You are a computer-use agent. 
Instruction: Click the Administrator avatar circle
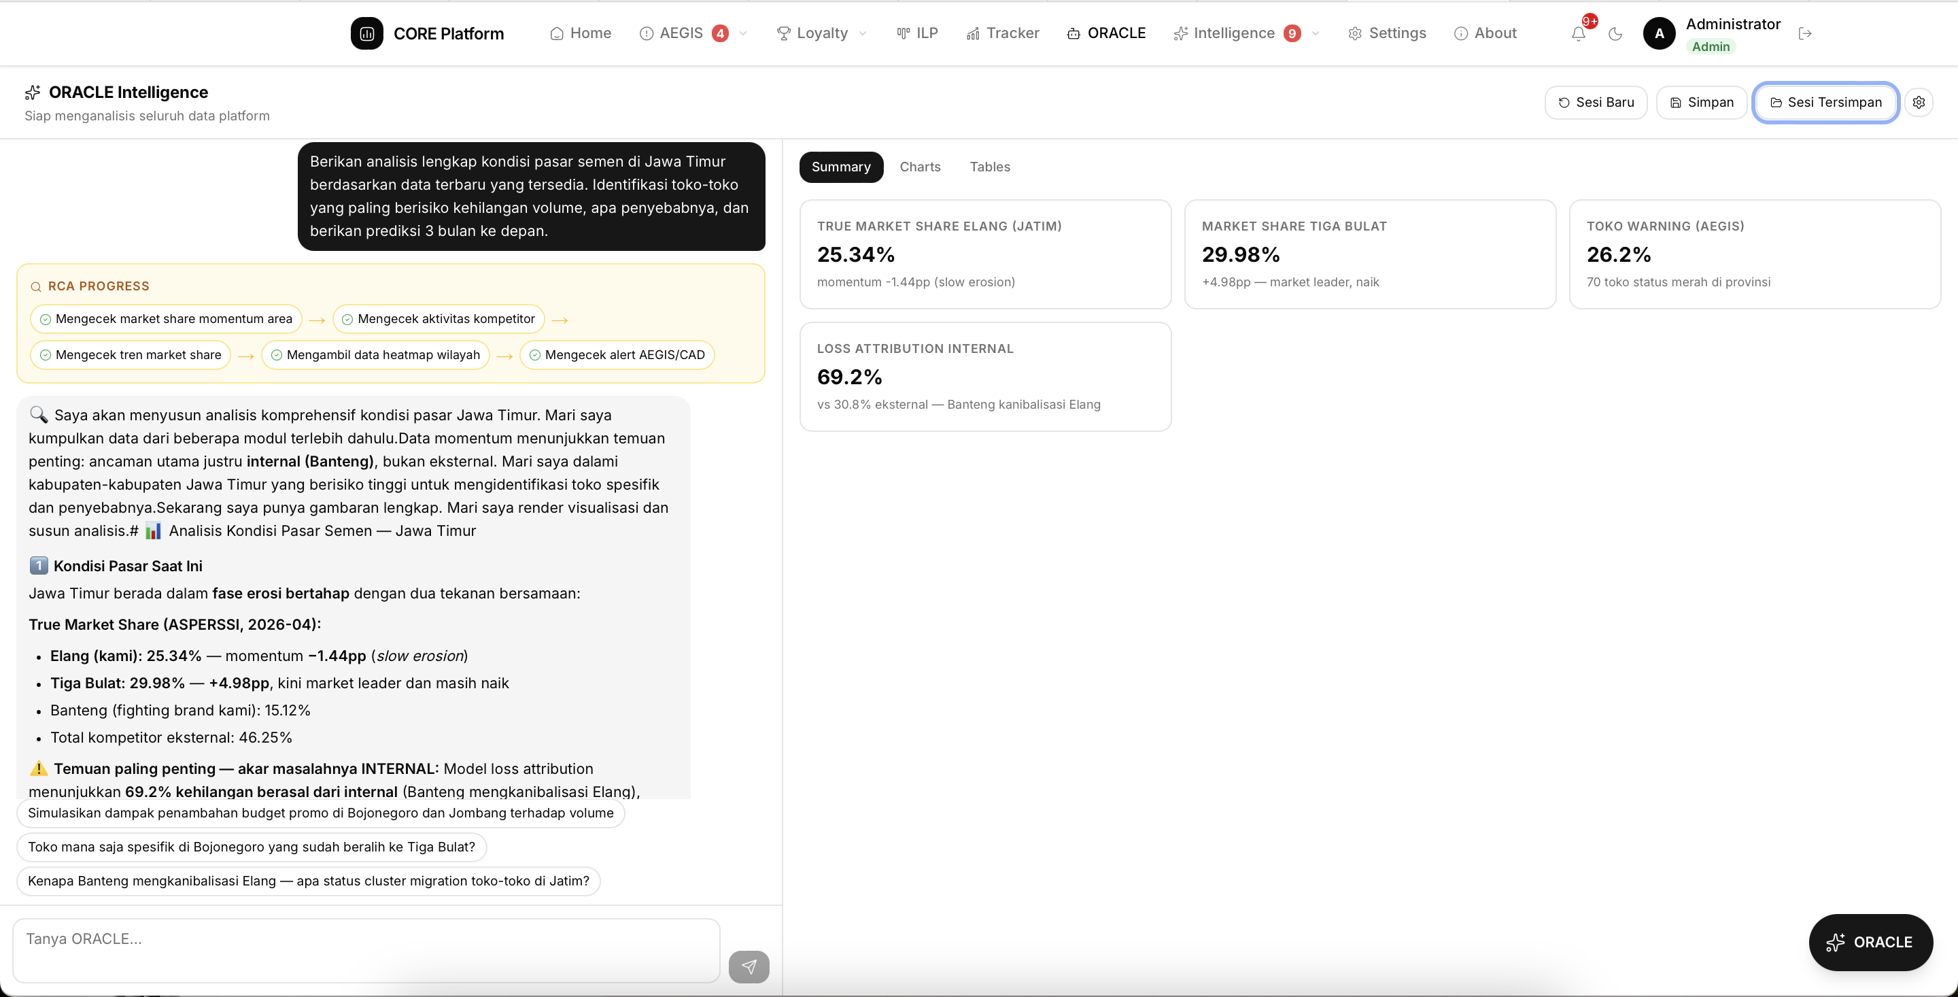click(x=1659, y=33)
